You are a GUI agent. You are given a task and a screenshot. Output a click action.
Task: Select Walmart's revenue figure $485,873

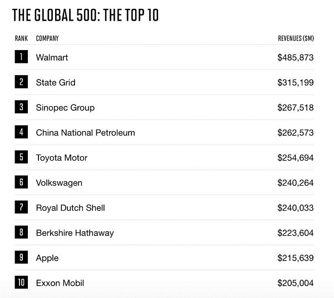point(296,57)
